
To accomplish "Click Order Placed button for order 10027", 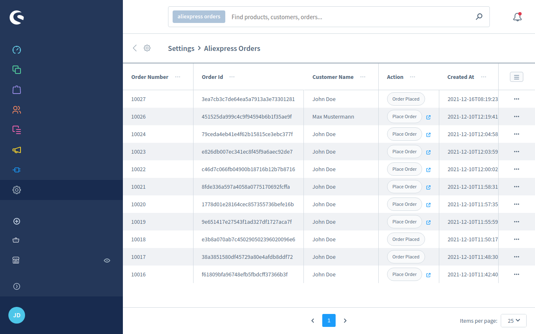I will pos(406,99).
